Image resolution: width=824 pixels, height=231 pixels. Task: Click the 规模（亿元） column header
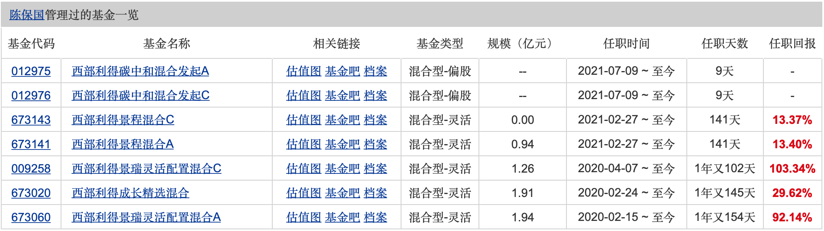point(522,43)
